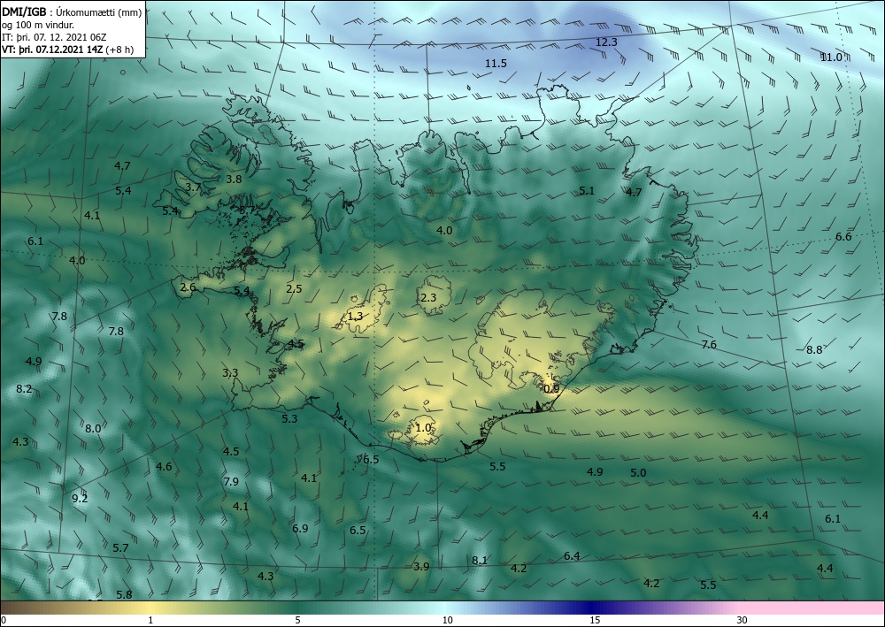Click the legend tick label 10
Screen dimensions: 885x627
tap(447, 621)
